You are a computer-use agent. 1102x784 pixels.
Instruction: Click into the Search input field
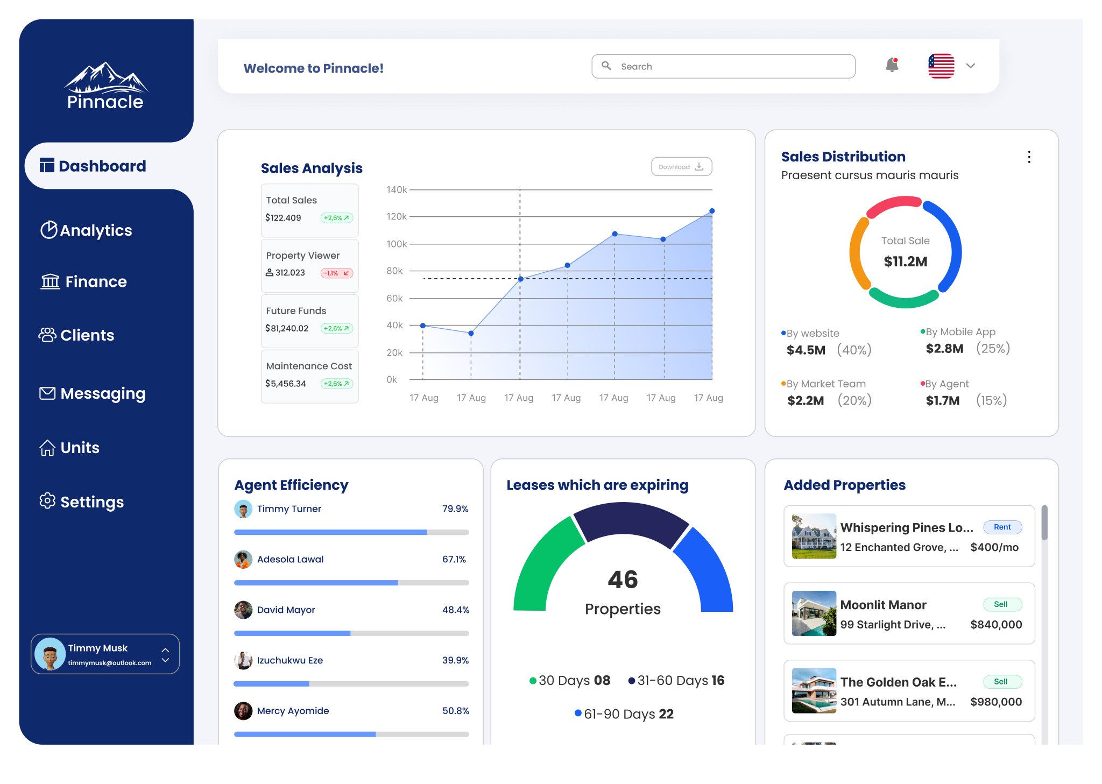click(732, 66)
